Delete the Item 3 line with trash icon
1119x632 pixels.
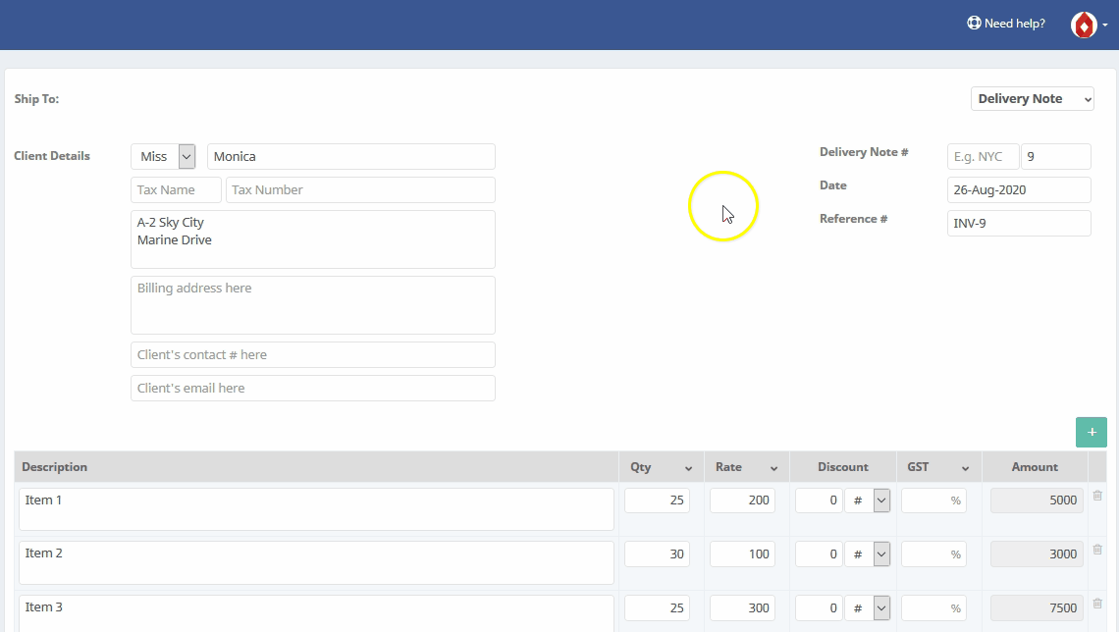point(1096,604)
